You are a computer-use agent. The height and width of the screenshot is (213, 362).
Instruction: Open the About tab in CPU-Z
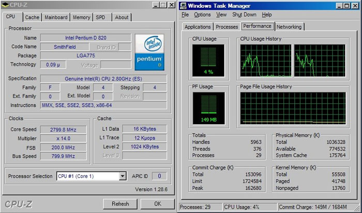[122, 18]
